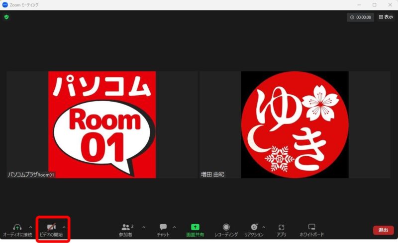This screenshot has height=243, width=398.
Task: Open リアクション reactions menu
Action: click(x=254, y=230)
